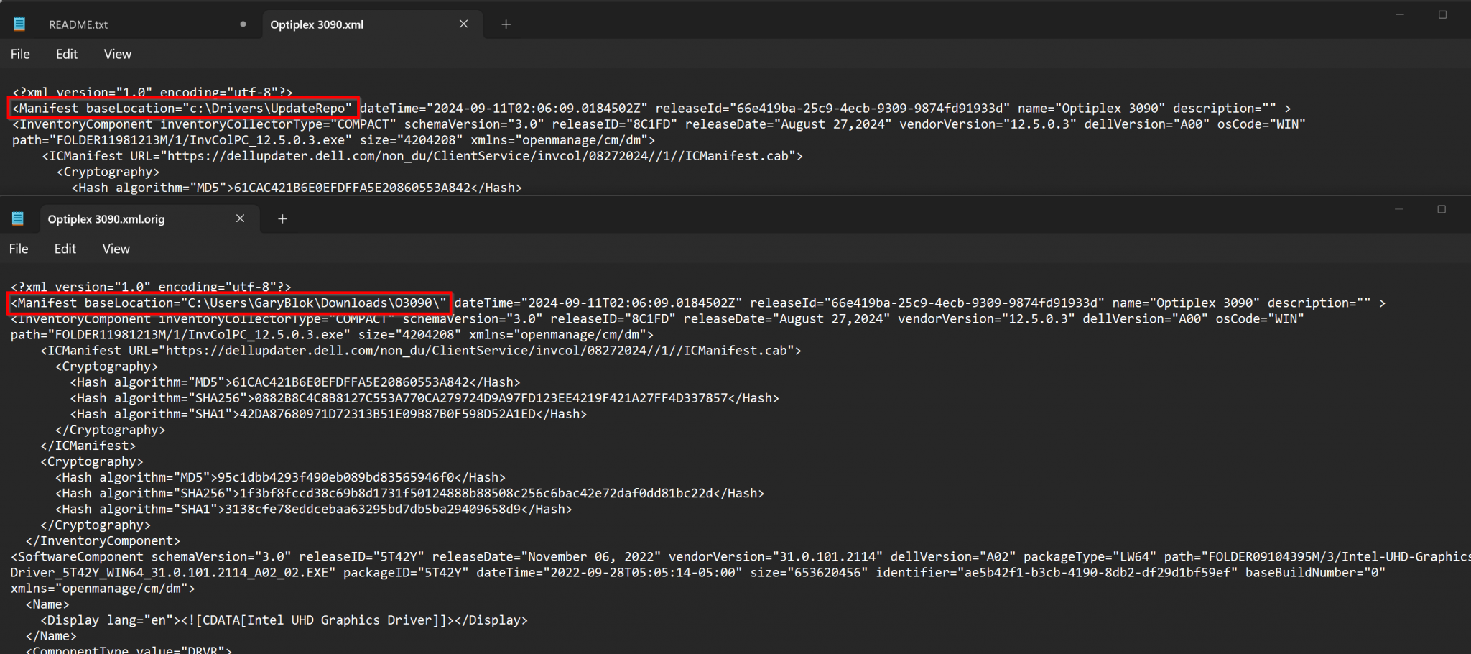Open the Edit menu in the bottom window
Screen dimensions: 1471x654
[x=65, y=249]
